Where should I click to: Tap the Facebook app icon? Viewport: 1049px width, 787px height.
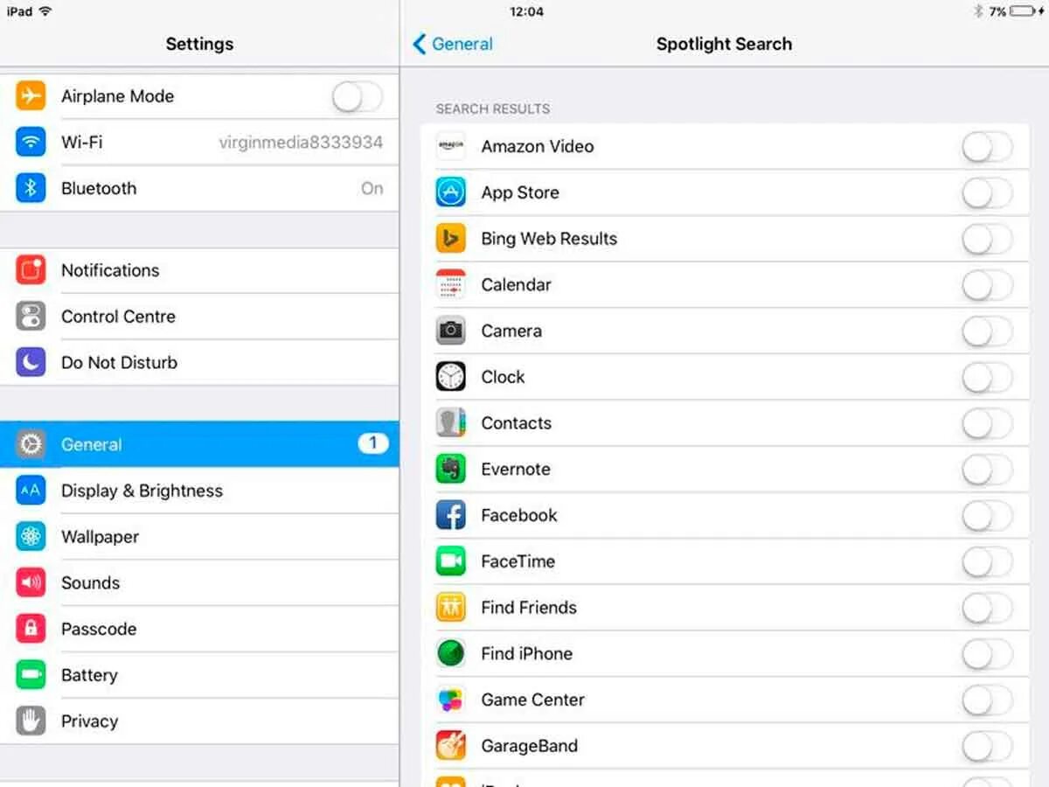tap(451, 516)
